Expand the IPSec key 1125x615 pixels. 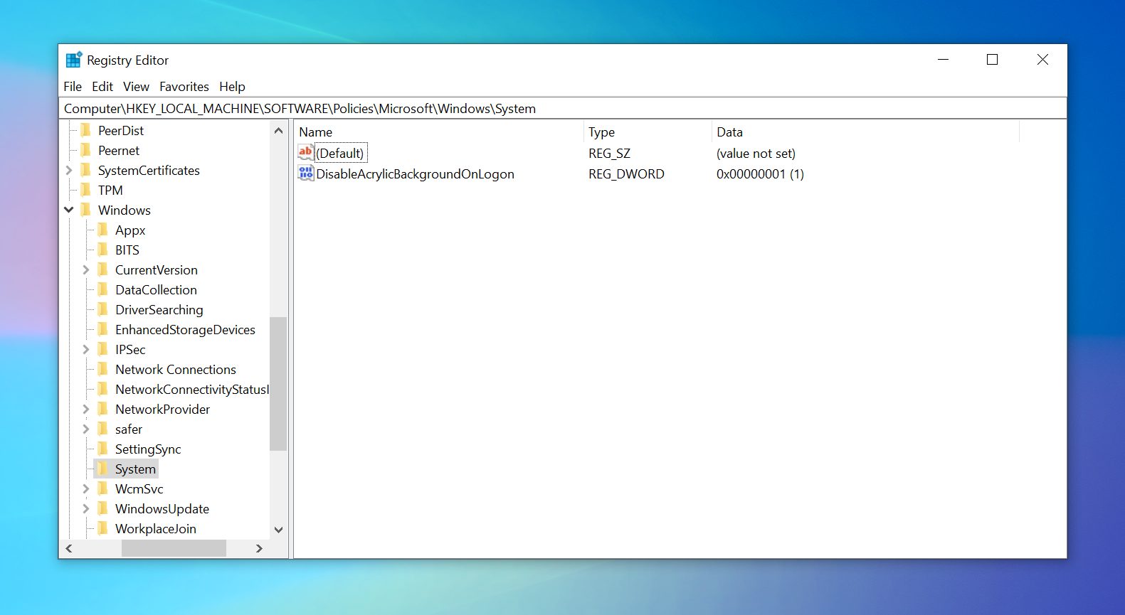click(x=86, y=349)
